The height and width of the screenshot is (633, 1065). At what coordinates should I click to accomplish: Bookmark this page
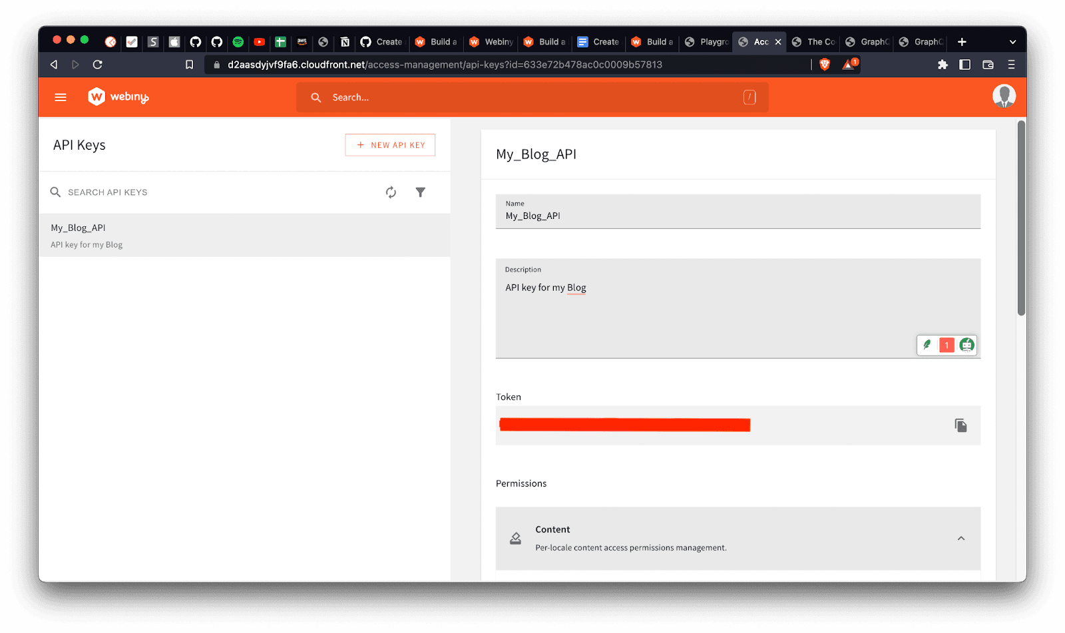coord(189,65)
